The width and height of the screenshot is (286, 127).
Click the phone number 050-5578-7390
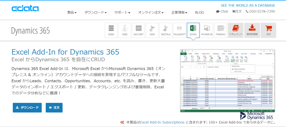tap(260, 11)
